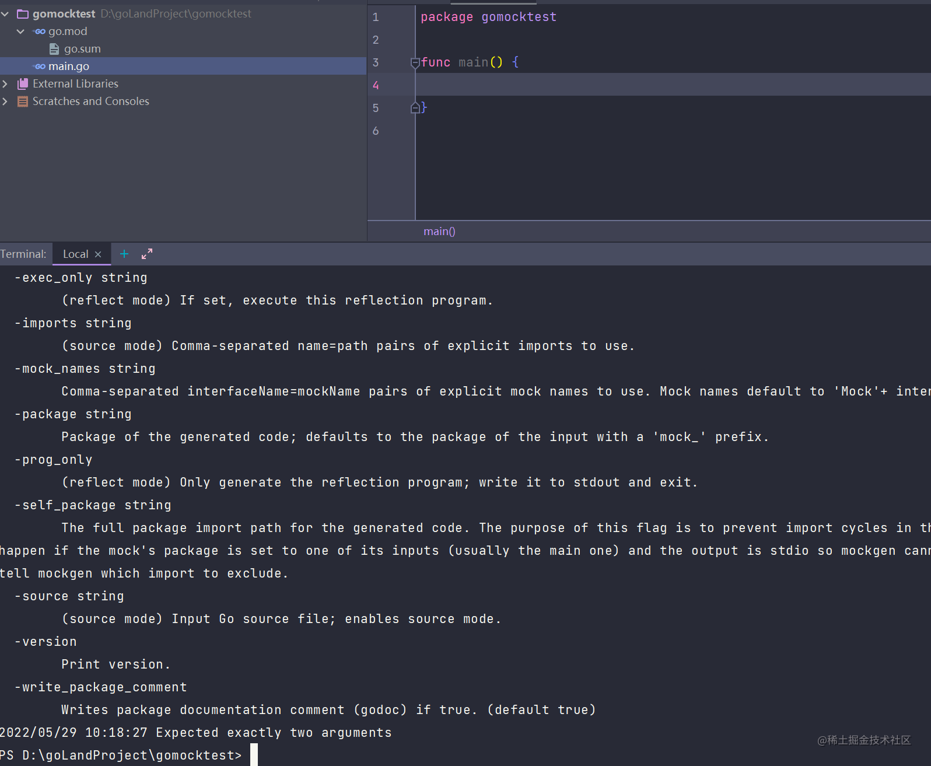Click '-write_package_comment' in terminal output
The height and width of the screenshot is (766, 931).
(101, 687)
